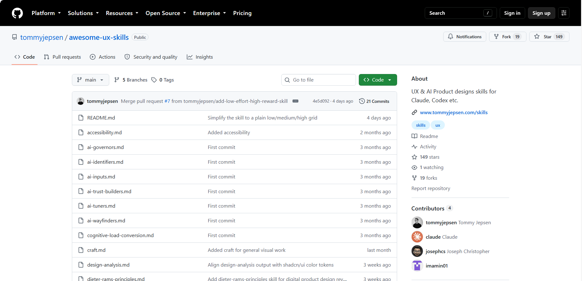Open pull request #7 link
Screen dimensions: 582x281
pyautogui.click(x=167, y=101)
